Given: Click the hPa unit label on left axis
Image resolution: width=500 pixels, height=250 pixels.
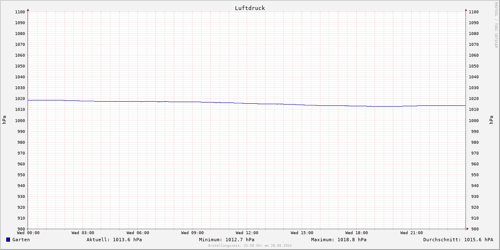Looking at the screenshot, I should pos(4,120).
